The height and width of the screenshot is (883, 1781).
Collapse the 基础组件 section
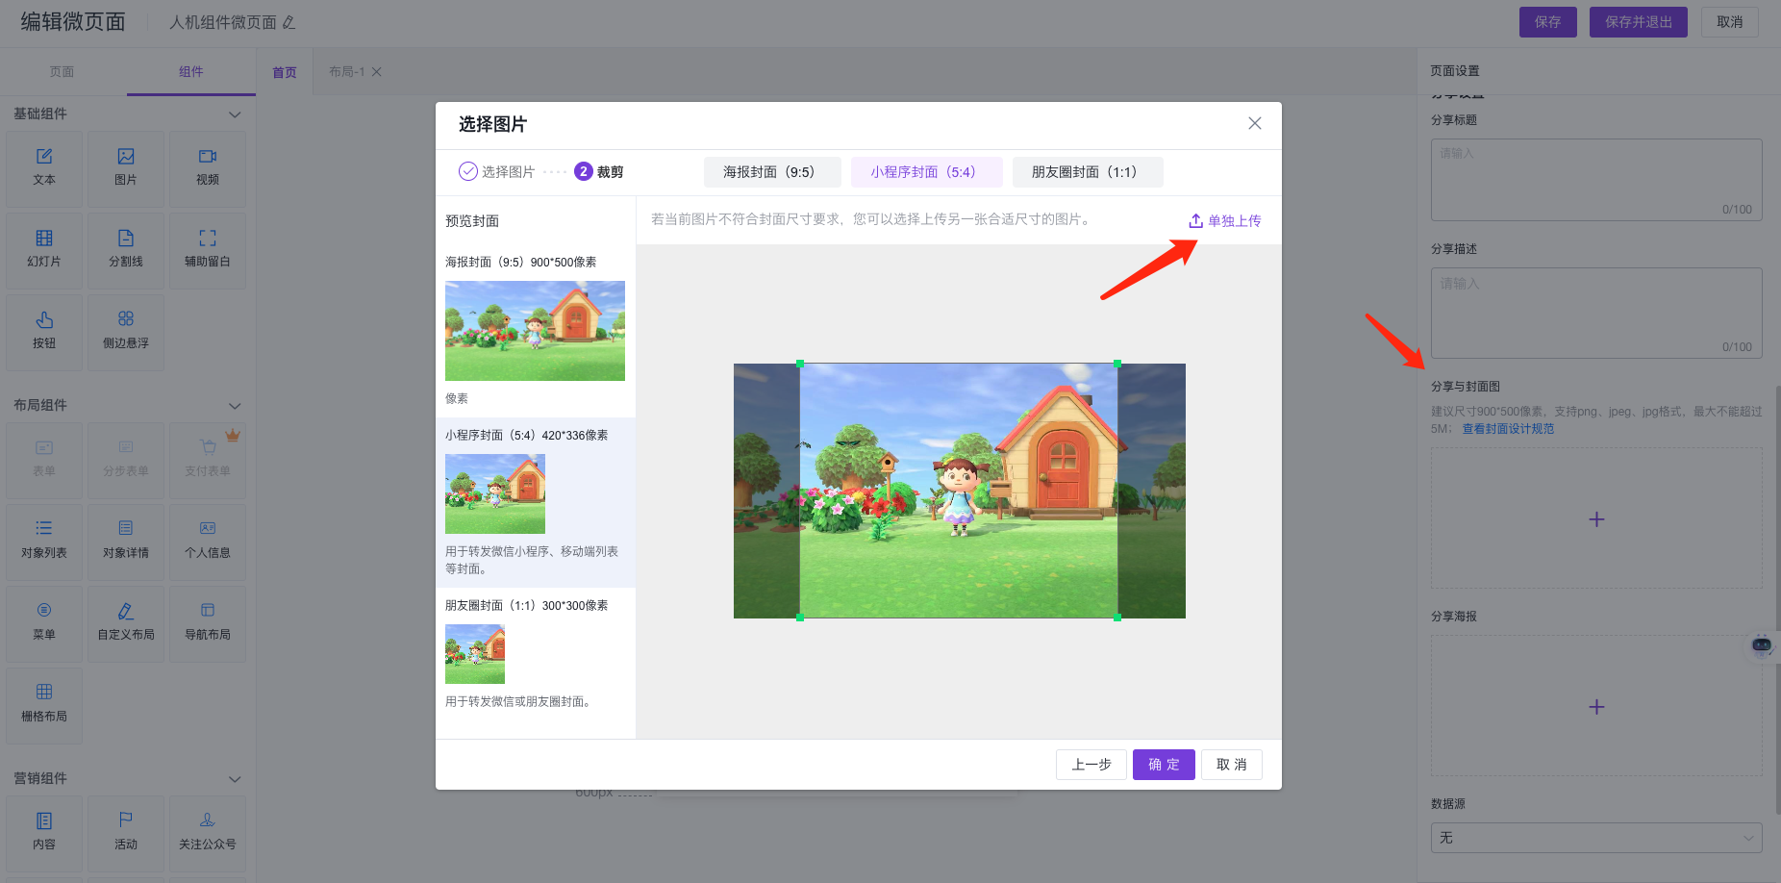[x=235, y=114]
